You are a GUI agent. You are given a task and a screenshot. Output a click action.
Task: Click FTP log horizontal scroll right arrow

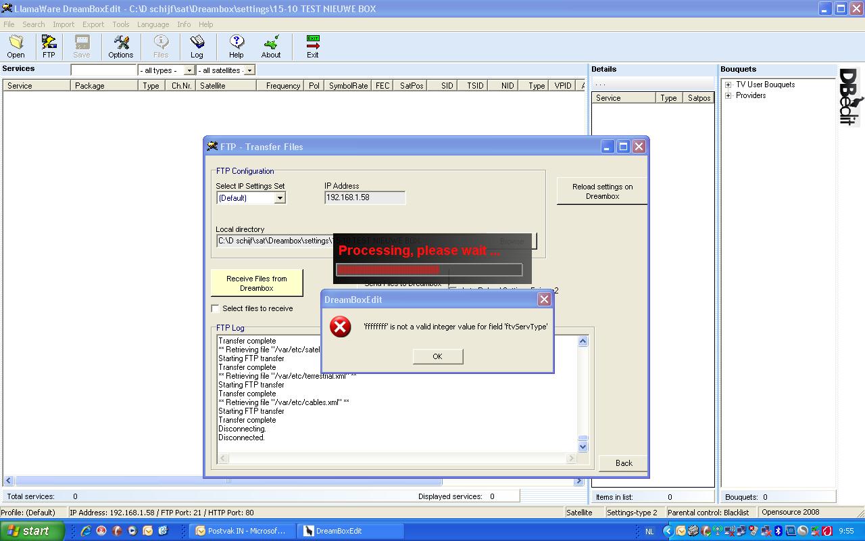571,458
